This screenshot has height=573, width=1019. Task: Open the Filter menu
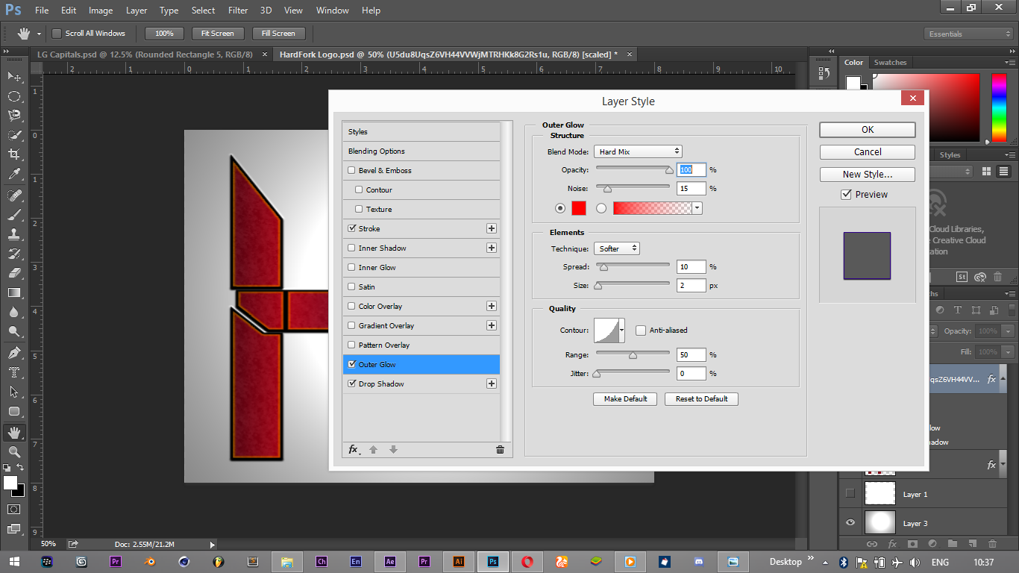(x=238, y=10)
